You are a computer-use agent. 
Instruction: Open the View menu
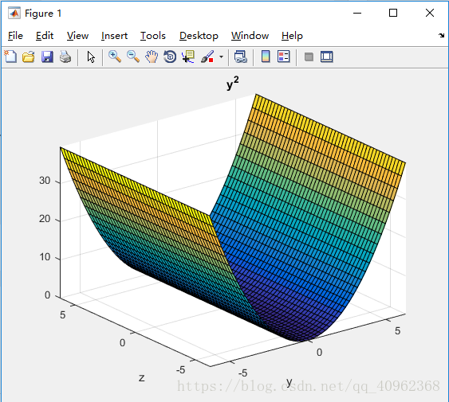point(77,36)
